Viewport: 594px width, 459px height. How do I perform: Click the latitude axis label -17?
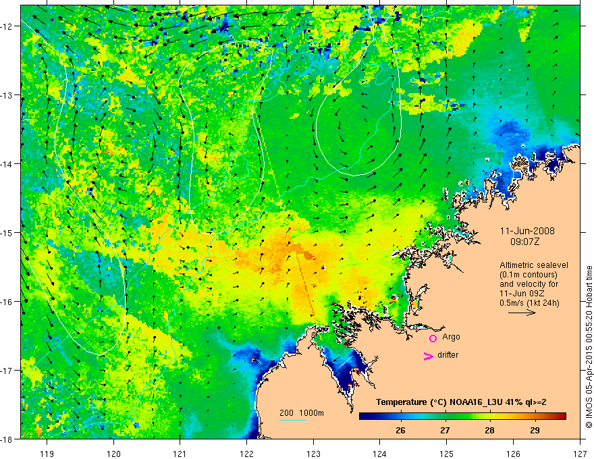coord(7,371)
